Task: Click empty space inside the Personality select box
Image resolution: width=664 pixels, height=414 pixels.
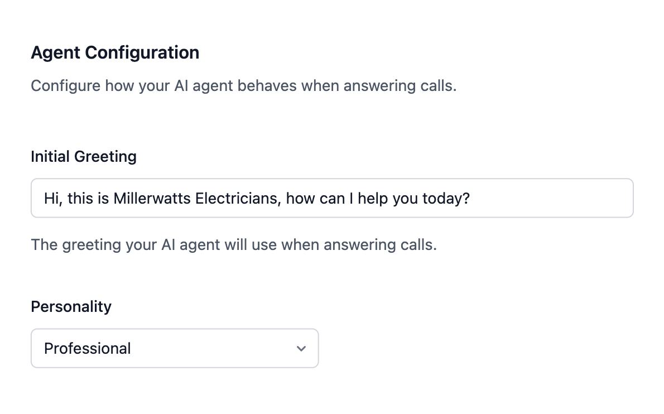Action: tap(223, 348)
